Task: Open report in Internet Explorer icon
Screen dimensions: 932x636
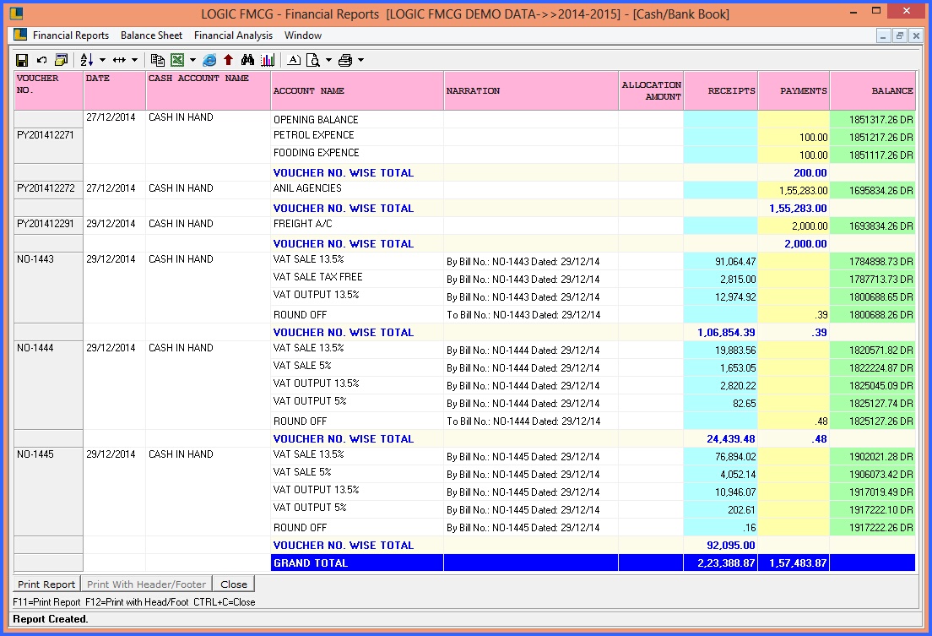Action: click(209, 60)
